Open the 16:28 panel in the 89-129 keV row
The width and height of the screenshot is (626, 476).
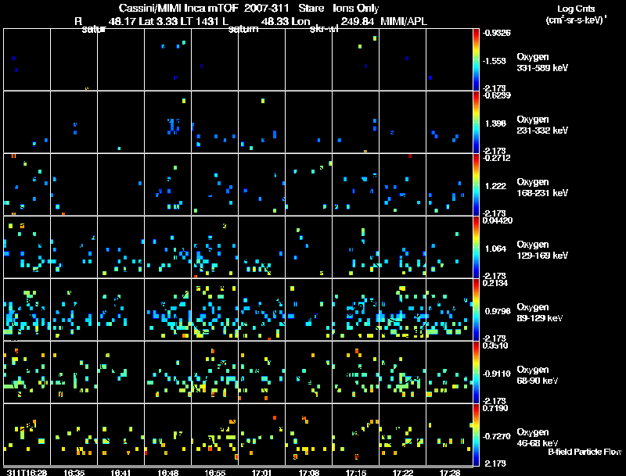coord(27,310)
